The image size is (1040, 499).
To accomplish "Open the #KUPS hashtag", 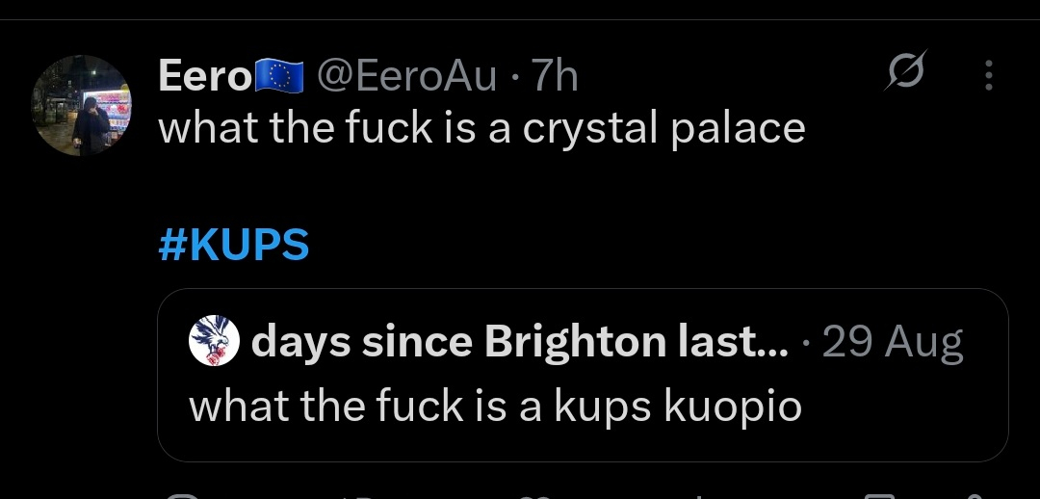I will click(x=233, y=245).
